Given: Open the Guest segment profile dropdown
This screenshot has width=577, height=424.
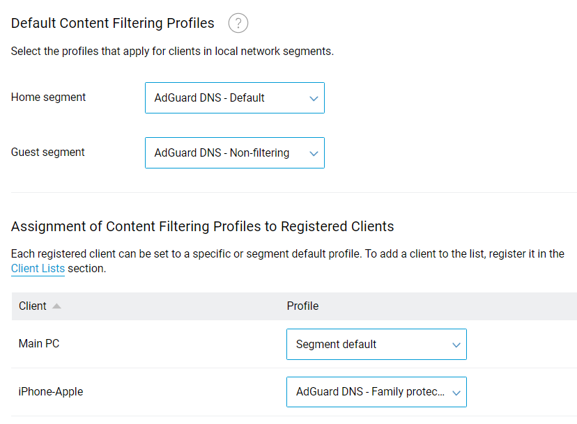Looking at the screenshot, I should pos(234,152).
